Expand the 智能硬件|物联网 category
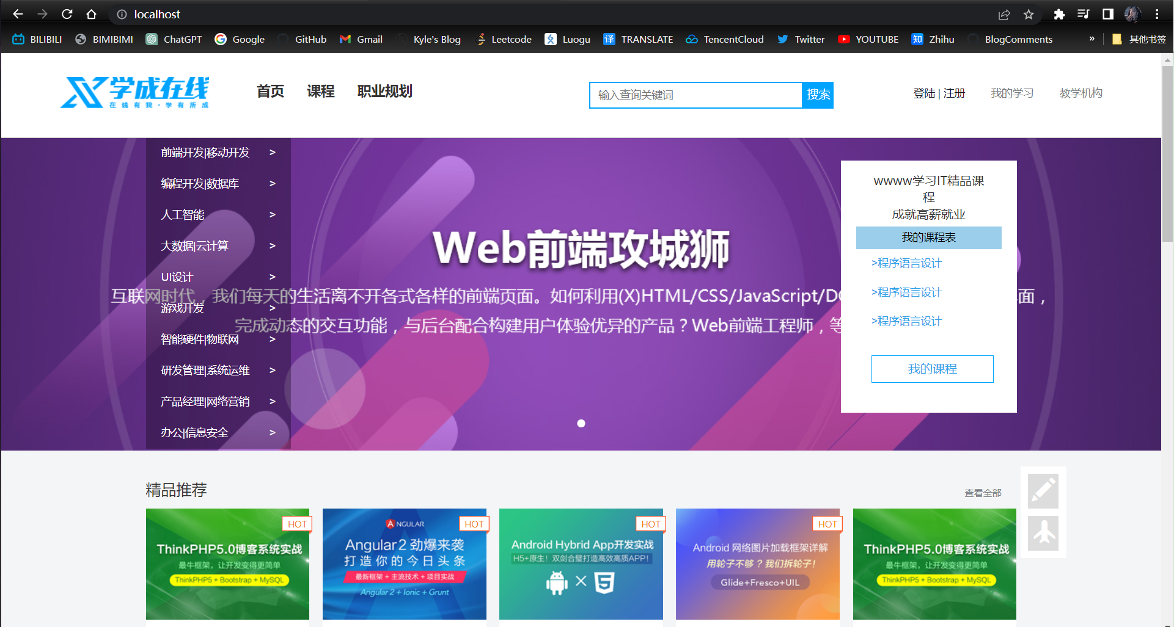Viewport: 1174px width, 627px height. 218,339
